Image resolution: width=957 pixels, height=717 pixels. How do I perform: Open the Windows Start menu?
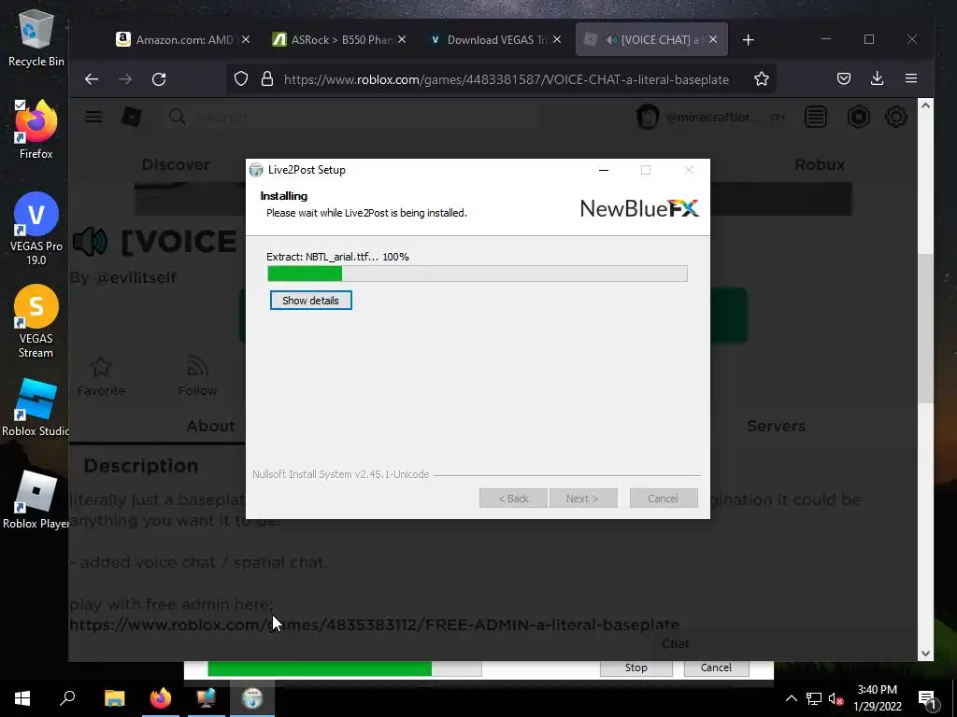pyautogui.click(x=22, y=698)
